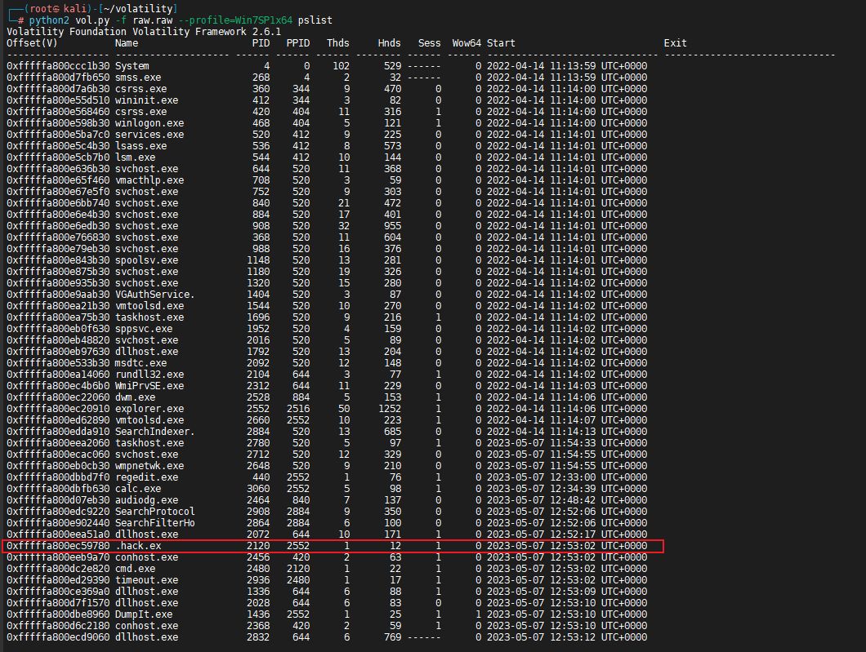Viewport: 866px width, 652px height.
Task: Click PPID 2120 of cmd.exe row
Action: coord(297,569)
